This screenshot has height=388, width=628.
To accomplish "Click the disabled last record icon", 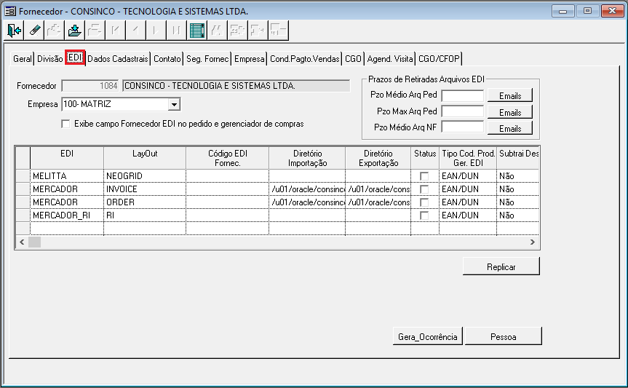I will click(176, 30).
